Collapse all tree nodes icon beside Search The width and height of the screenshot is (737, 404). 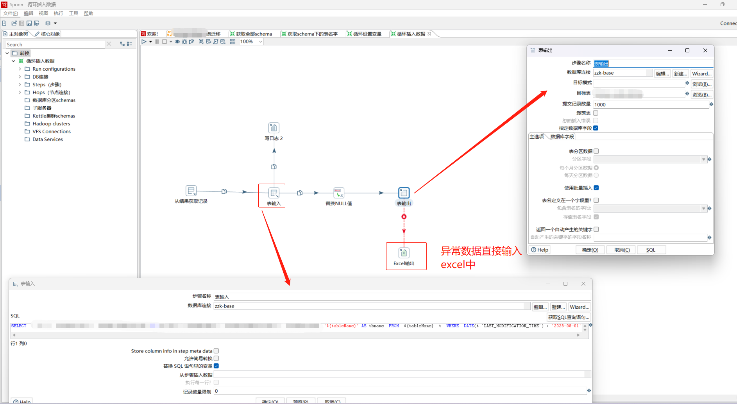pos(130,44)
